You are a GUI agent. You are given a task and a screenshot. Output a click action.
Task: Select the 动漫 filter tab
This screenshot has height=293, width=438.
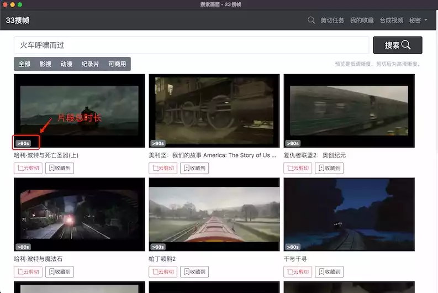click(66, 64)
